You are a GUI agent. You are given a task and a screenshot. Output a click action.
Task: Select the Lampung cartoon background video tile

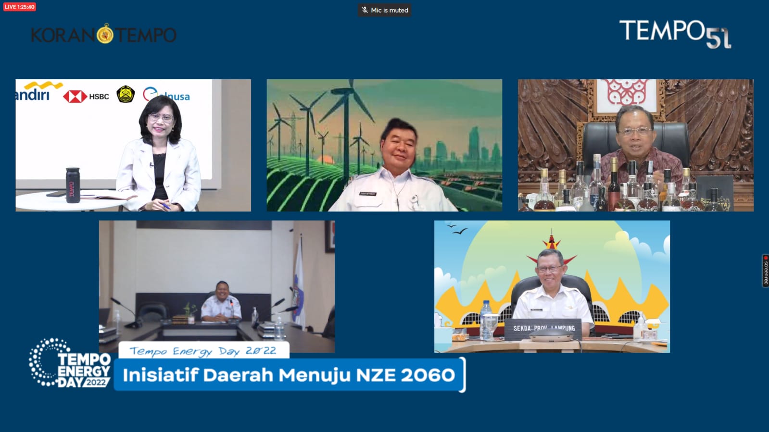coord(552,286)
